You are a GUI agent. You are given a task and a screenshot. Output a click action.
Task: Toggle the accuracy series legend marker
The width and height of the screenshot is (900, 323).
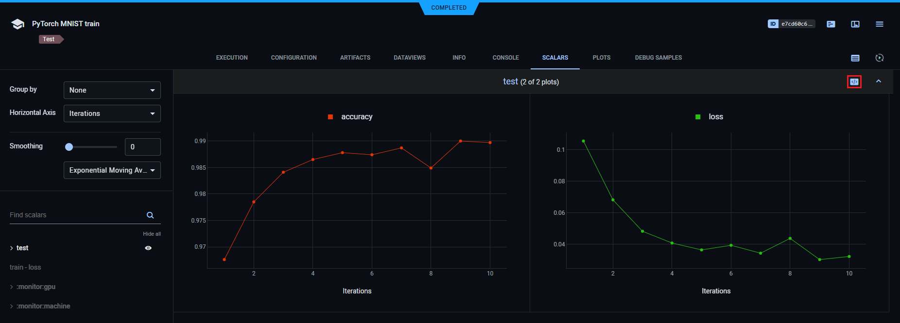click(330, 117)
